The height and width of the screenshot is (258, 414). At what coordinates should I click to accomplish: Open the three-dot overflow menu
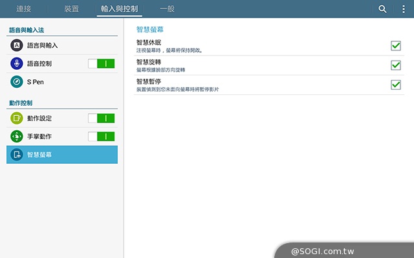point(404,9)
